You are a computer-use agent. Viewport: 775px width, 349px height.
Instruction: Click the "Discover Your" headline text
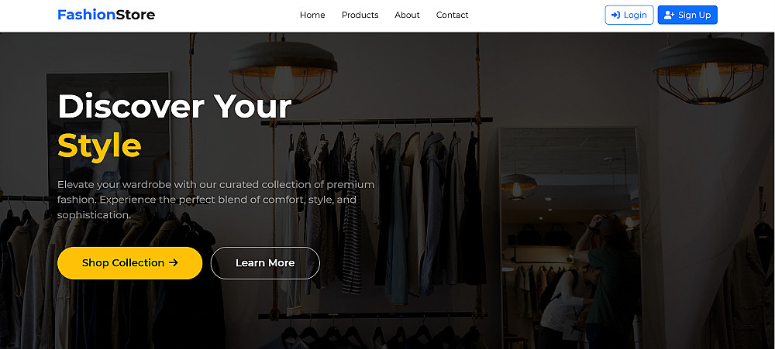point(174,106)
